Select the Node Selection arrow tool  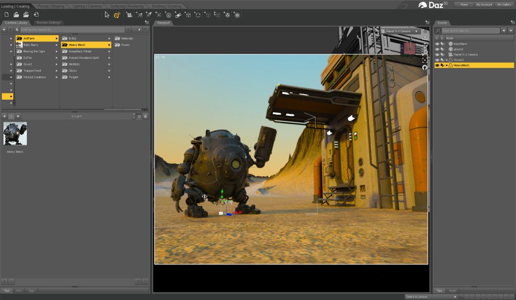pyautogui.click(x=107, y=15)
